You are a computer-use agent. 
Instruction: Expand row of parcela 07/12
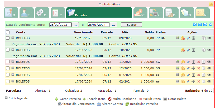coord(13,81)
